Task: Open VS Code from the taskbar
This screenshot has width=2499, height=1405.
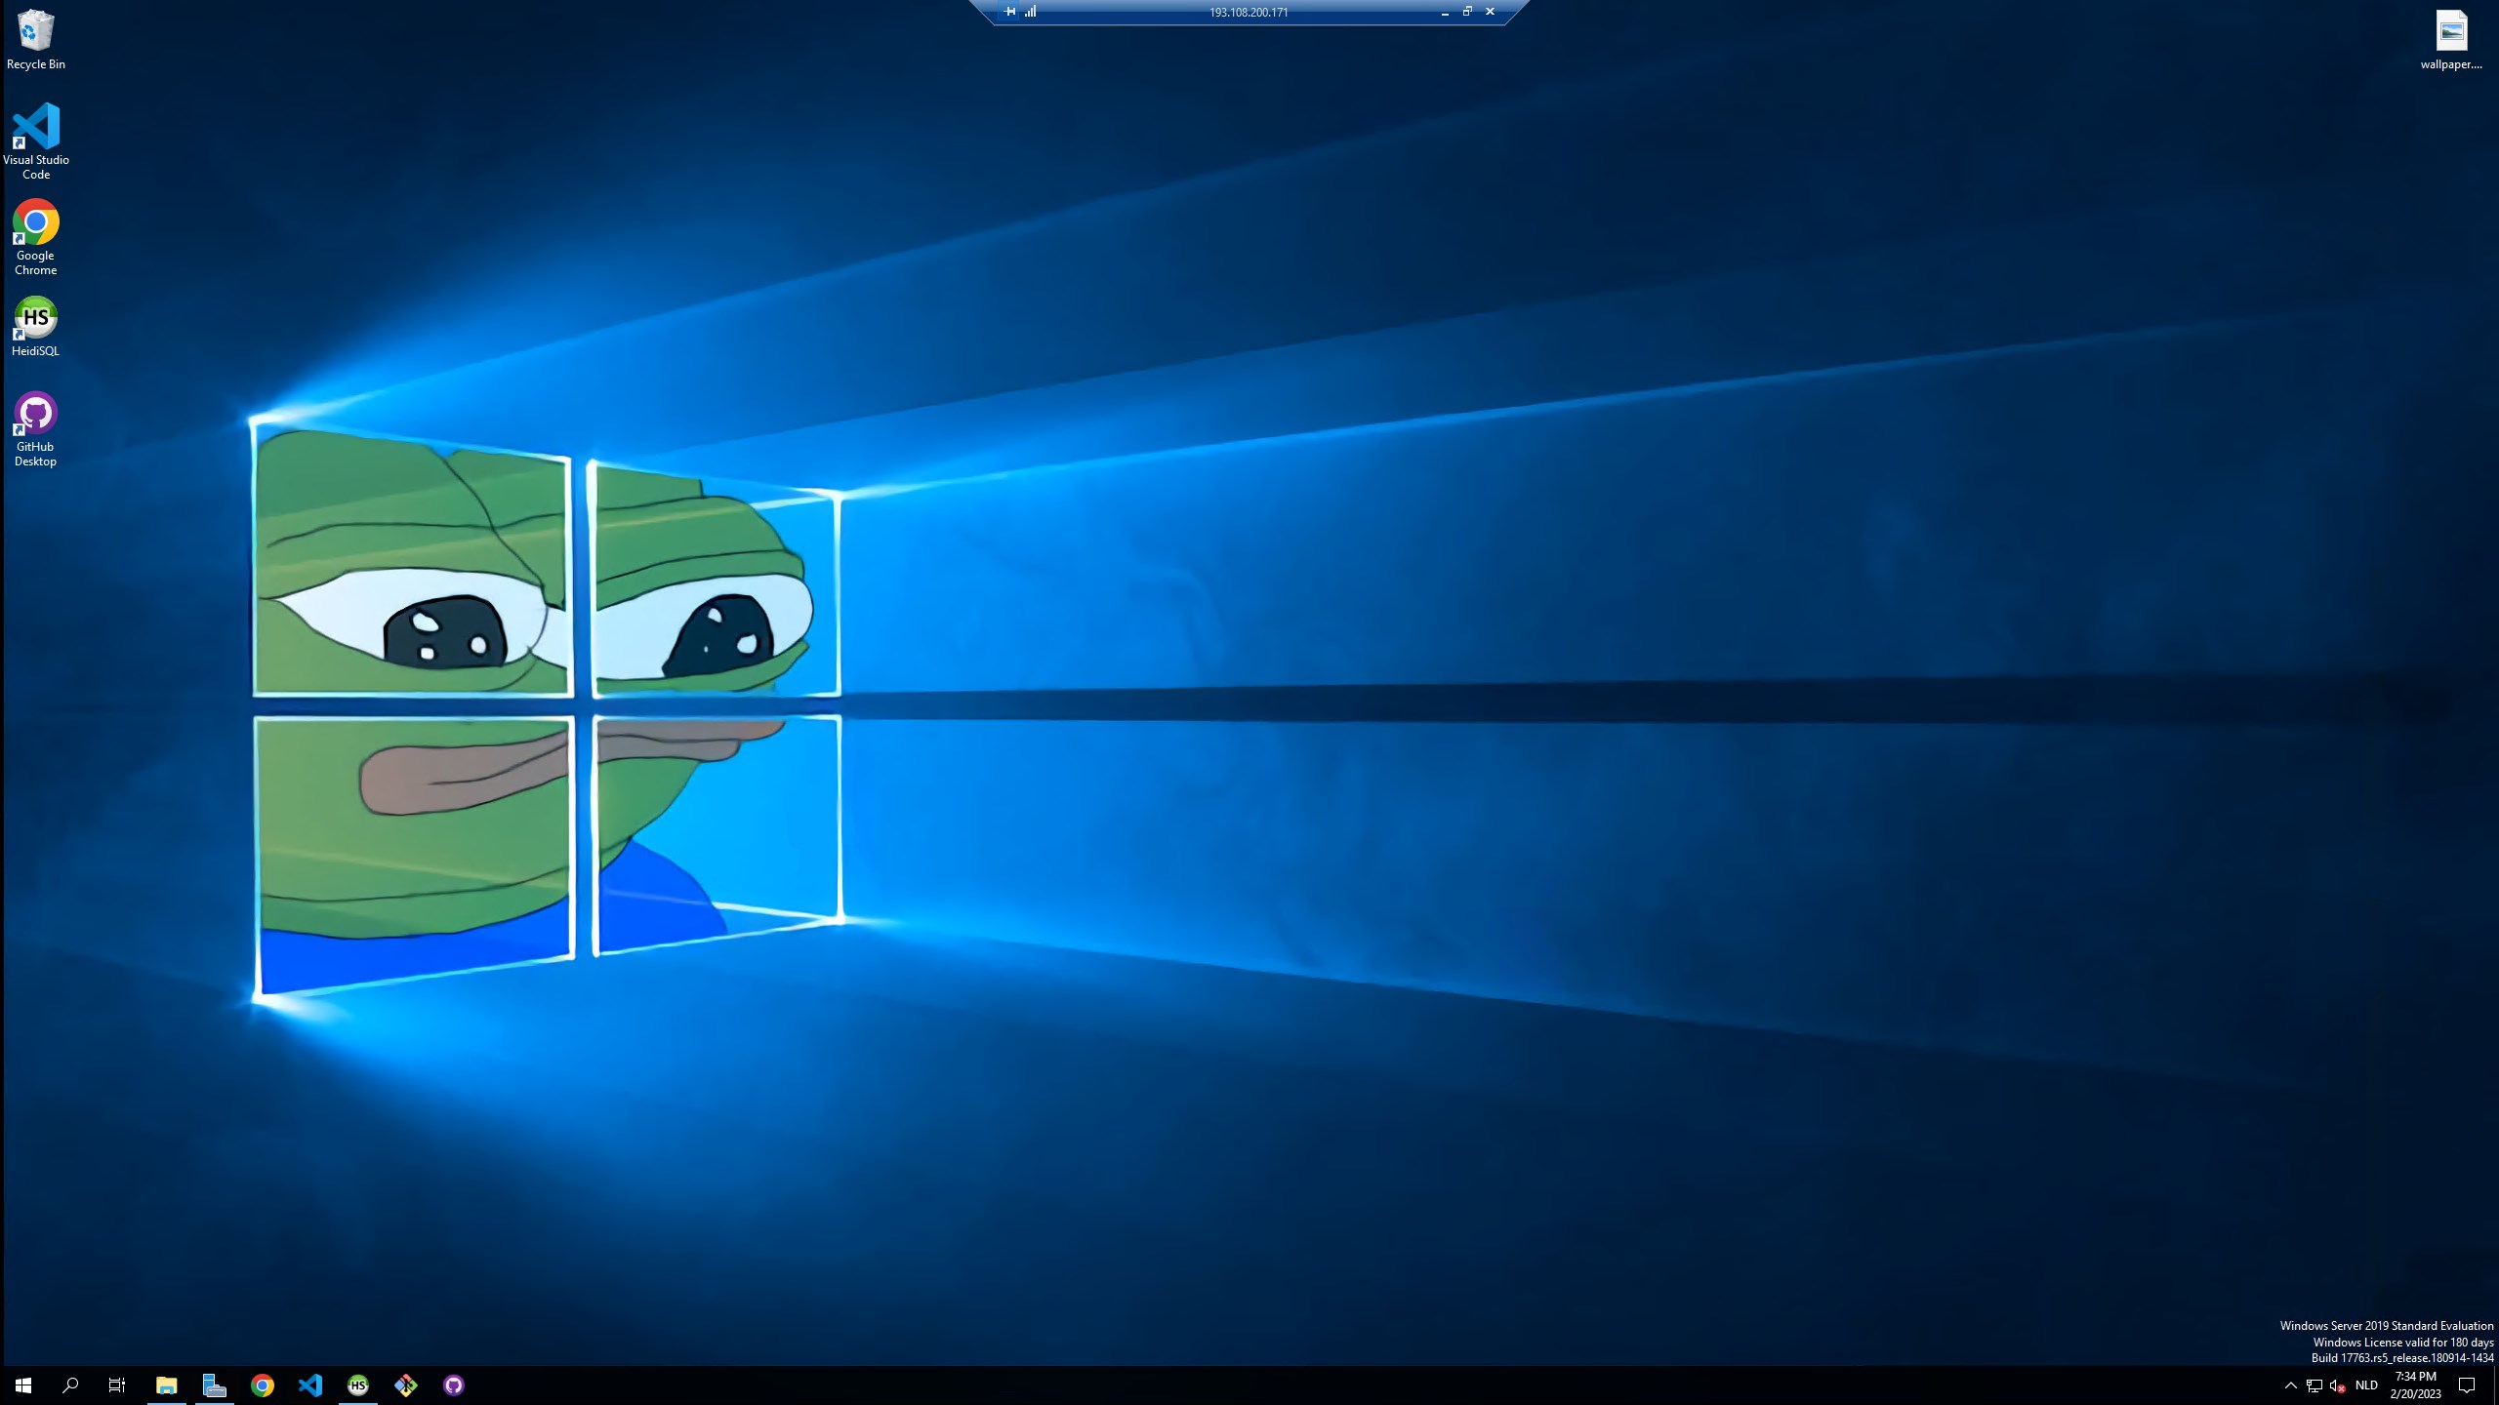Action: pos(309,1385)
